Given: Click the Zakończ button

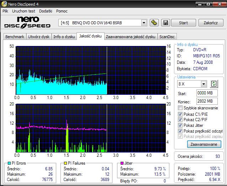Looking at the screenshot, I should (x=211, y=23).
